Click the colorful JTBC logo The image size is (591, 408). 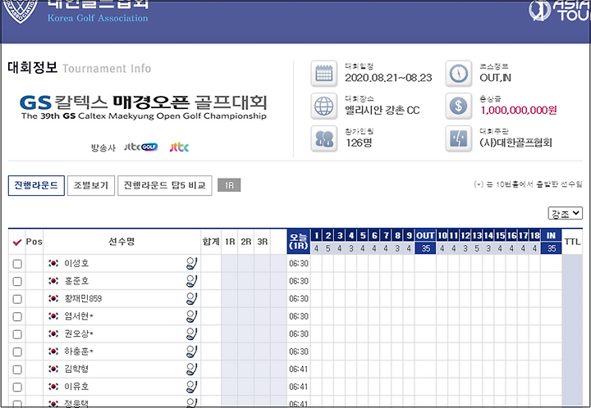point(179,147)
